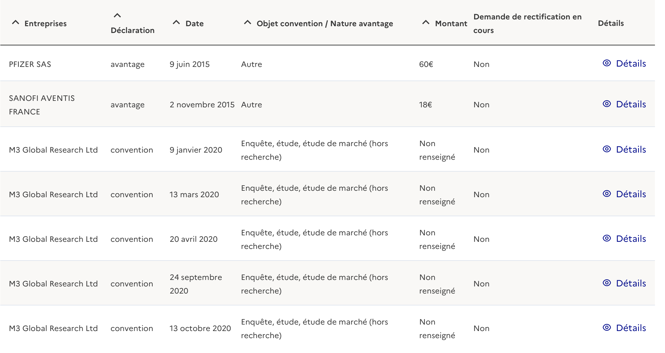Click M3 Global Research Ltd in 13 octobre row
The image size is (665, 353).
pyautogui.click(x=53, y=328)
